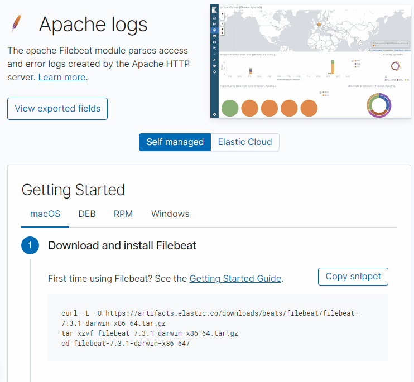414x382 pixels.
Task: Click the tar xzvf command line
Action: point(150,333)
